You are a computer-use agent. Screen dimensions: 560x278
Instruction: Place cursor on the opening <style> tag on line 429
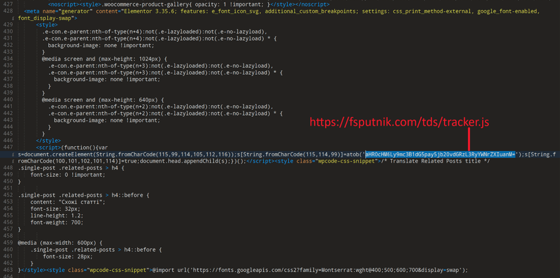point(46,25)
